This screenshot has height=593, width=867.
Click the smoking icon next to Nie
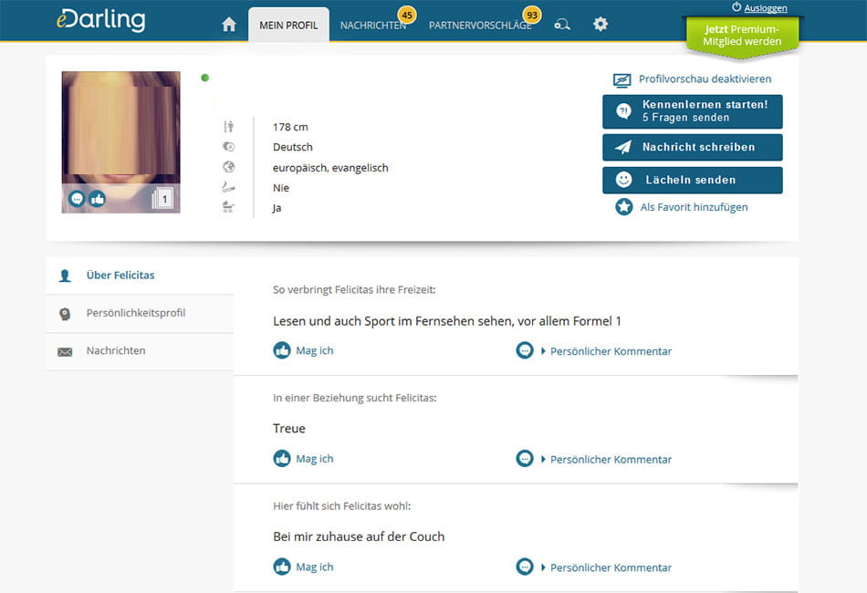(x=228, y=187)
